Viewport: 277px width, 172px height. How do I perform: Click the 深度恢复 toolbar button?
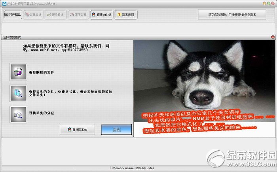point(78,15)
